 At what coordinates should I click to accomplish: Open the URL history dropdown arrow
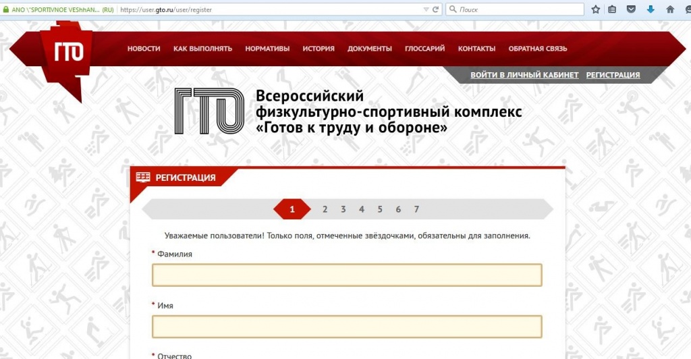point(426,9)
